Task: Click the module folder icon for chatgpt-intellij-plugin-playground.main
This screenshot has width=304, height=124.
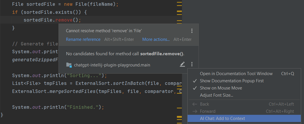Action: [69, 65]
